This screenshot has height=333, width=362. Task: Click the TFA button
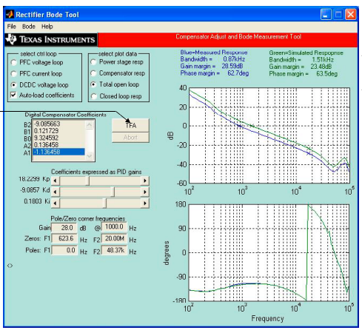[x=130, y=125]
